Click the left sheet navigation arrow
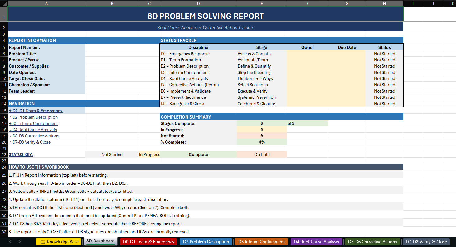This screenshot has height=247, width=456. [10, 241]
